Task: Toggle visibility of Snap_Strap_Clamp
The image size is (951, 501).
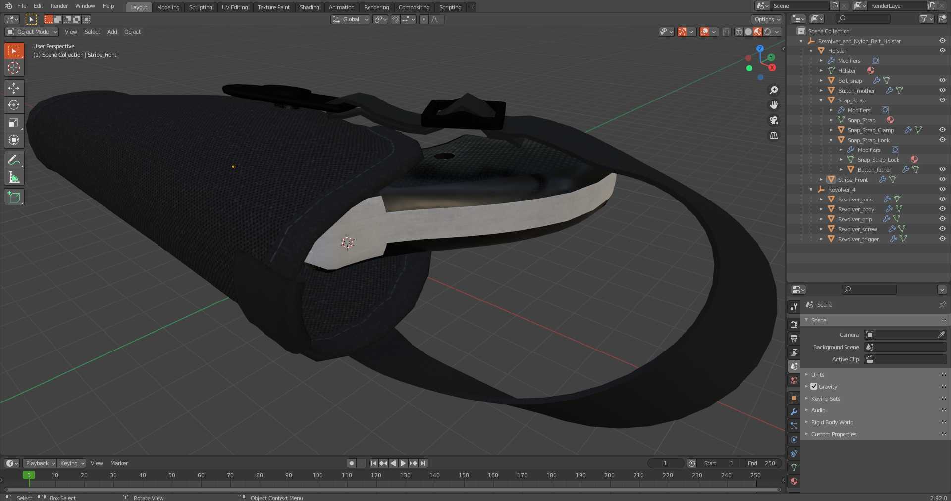Action: click(942, 130)
